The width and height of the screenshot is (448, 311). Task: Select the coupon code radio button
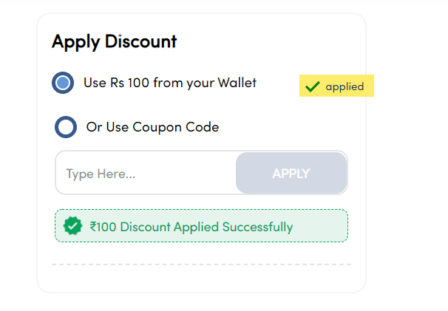tap(66, 127)
